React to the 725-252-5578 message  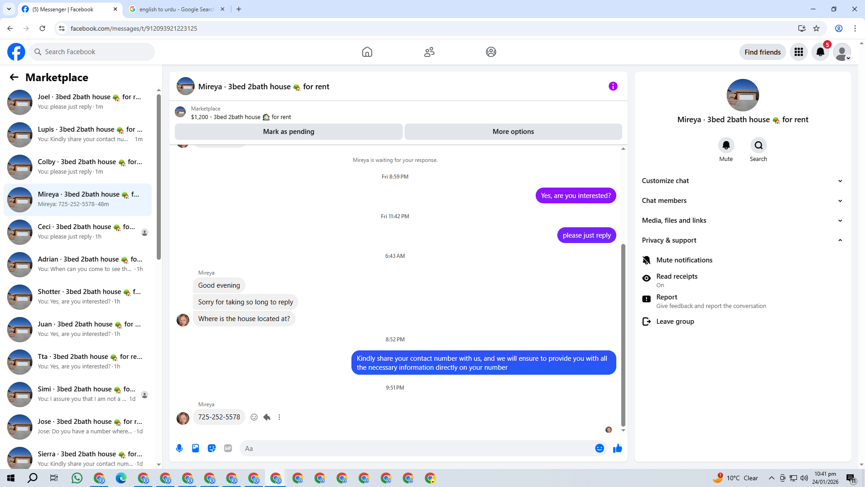click(254, 417)
